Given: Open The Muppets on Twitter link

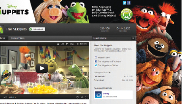Looking at the screenshot, I should click(x=108, y=65).
